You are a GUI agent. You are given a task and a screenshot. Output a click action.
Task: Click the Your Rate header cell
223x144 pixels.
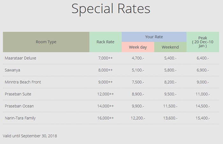pyautogui.click(x=154, y=37)
